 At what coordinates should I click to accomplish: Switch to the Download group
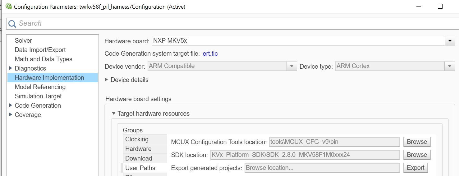click(139, 158)
